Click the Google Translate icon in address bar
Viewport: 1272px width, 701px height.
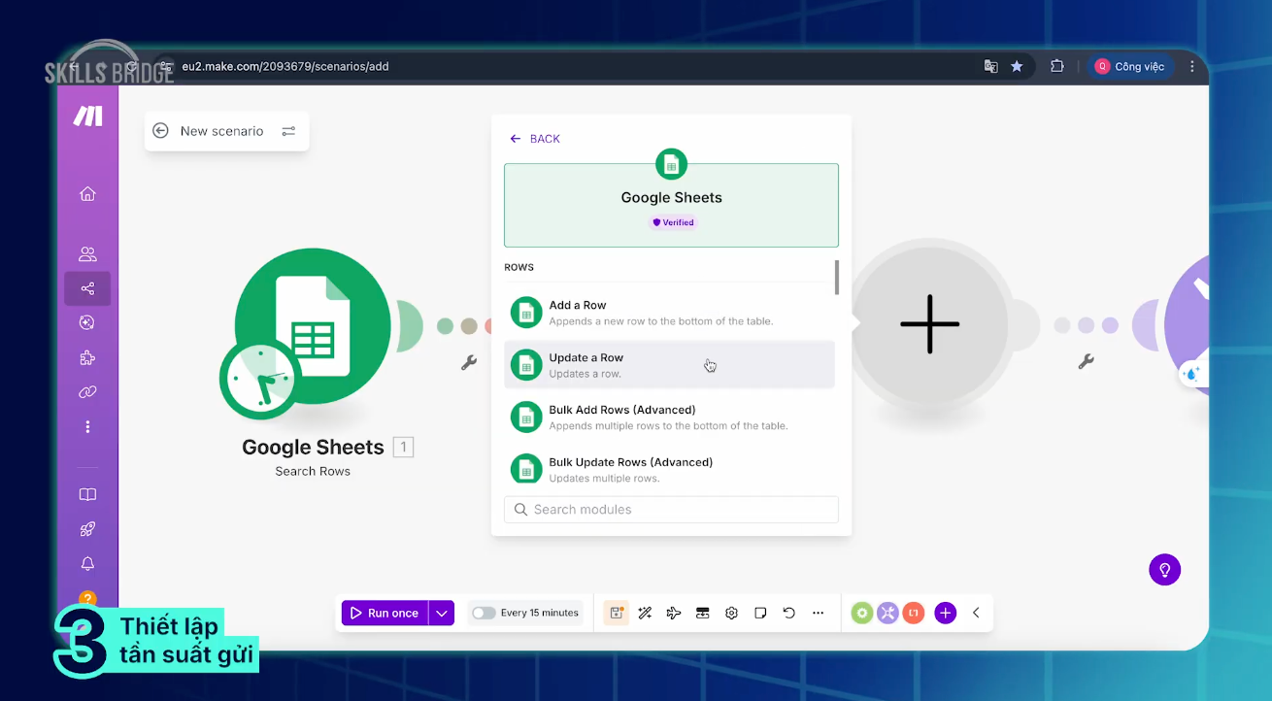point(990,67)
